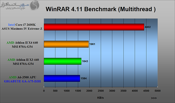175x103 pixels.
Task: Click the value label 4402
Action: tap(148, 27)
